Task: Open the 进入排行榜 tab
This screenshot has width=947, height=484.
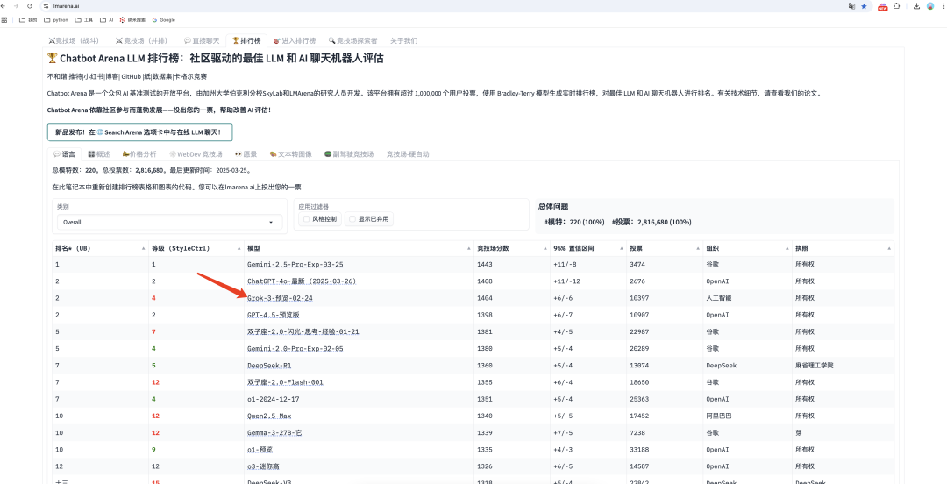Action: click(294, 41)
